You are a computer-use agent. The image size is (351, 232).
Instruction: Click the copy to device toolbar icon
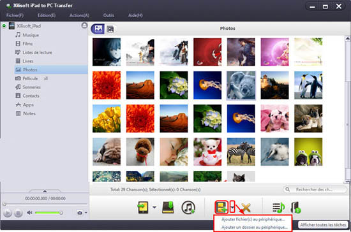click(143, 207)
